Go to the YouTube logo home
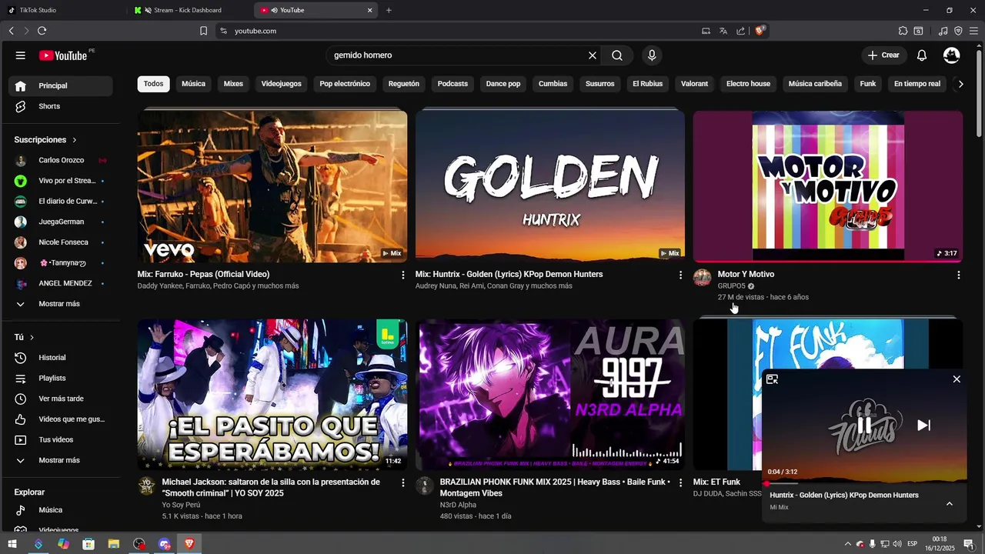The width and height of the screenshot is (985, 554). 63,55
